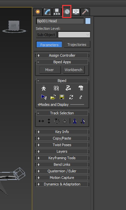Select the Parameters button
The width and height of the screenshot is (126, 210).
[49, 45]
